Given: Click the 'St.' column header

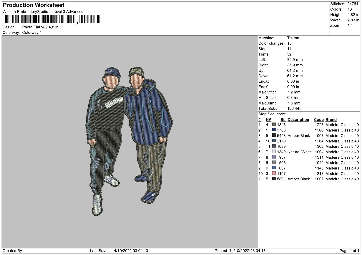Looking at the screenshot, I should 283,120.
